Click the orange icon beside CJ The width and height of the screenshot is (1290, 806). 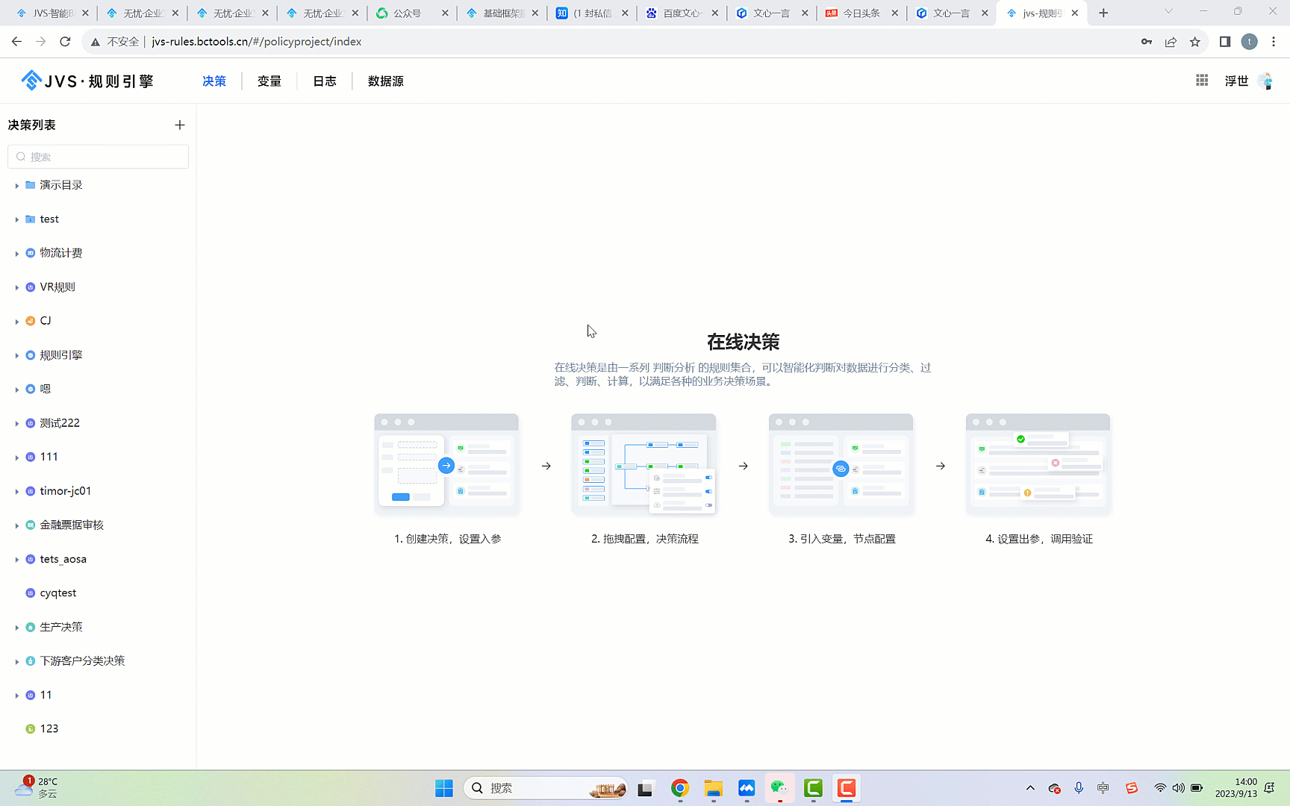[x=31, y=321]
